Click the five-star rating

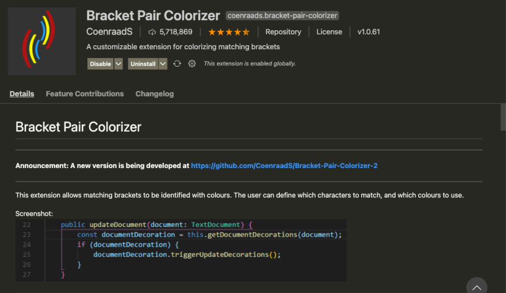(229, 32)
